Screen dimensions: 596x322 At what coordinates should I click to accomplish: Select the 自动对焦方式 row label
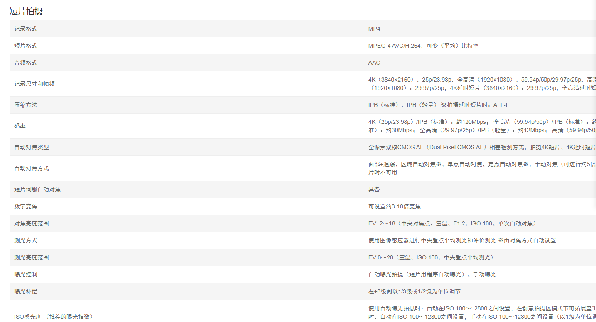32,168
